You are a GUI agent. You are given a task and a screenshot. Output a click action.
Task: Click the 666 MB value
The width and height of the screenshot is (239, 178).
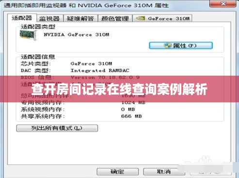click(x=131, y=116)
